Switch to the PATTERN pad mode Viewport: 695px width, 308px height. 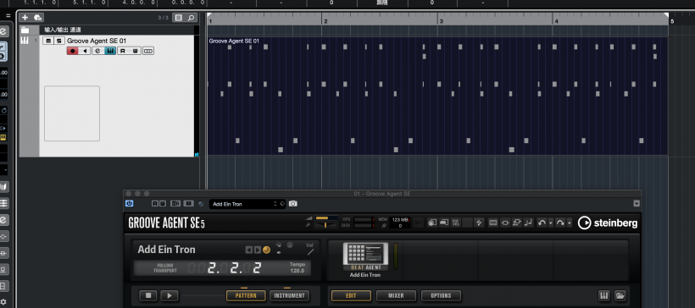point(246,295)
